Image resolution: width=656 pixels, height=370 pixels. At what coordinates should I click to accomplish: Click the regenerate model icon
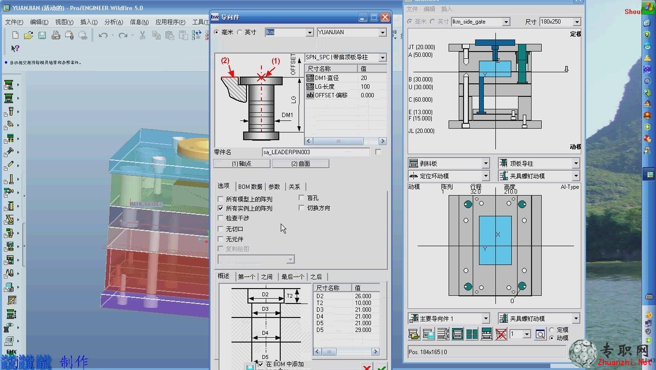tap(196, 35)
